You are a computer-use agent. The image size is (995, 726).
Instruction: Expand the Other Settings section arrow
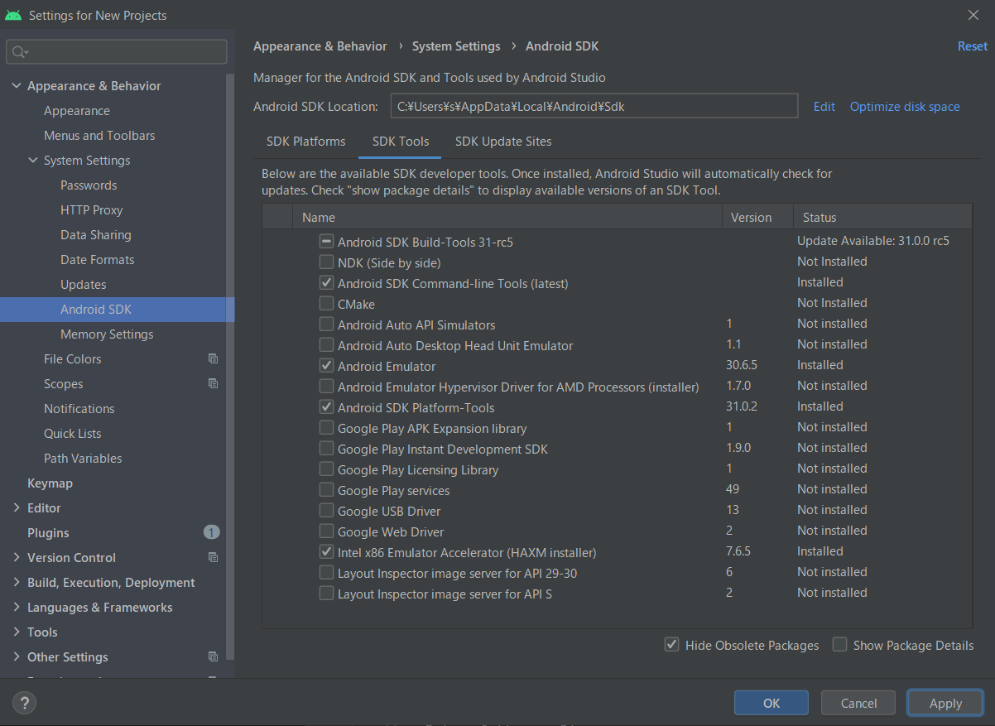pos(17,657)
